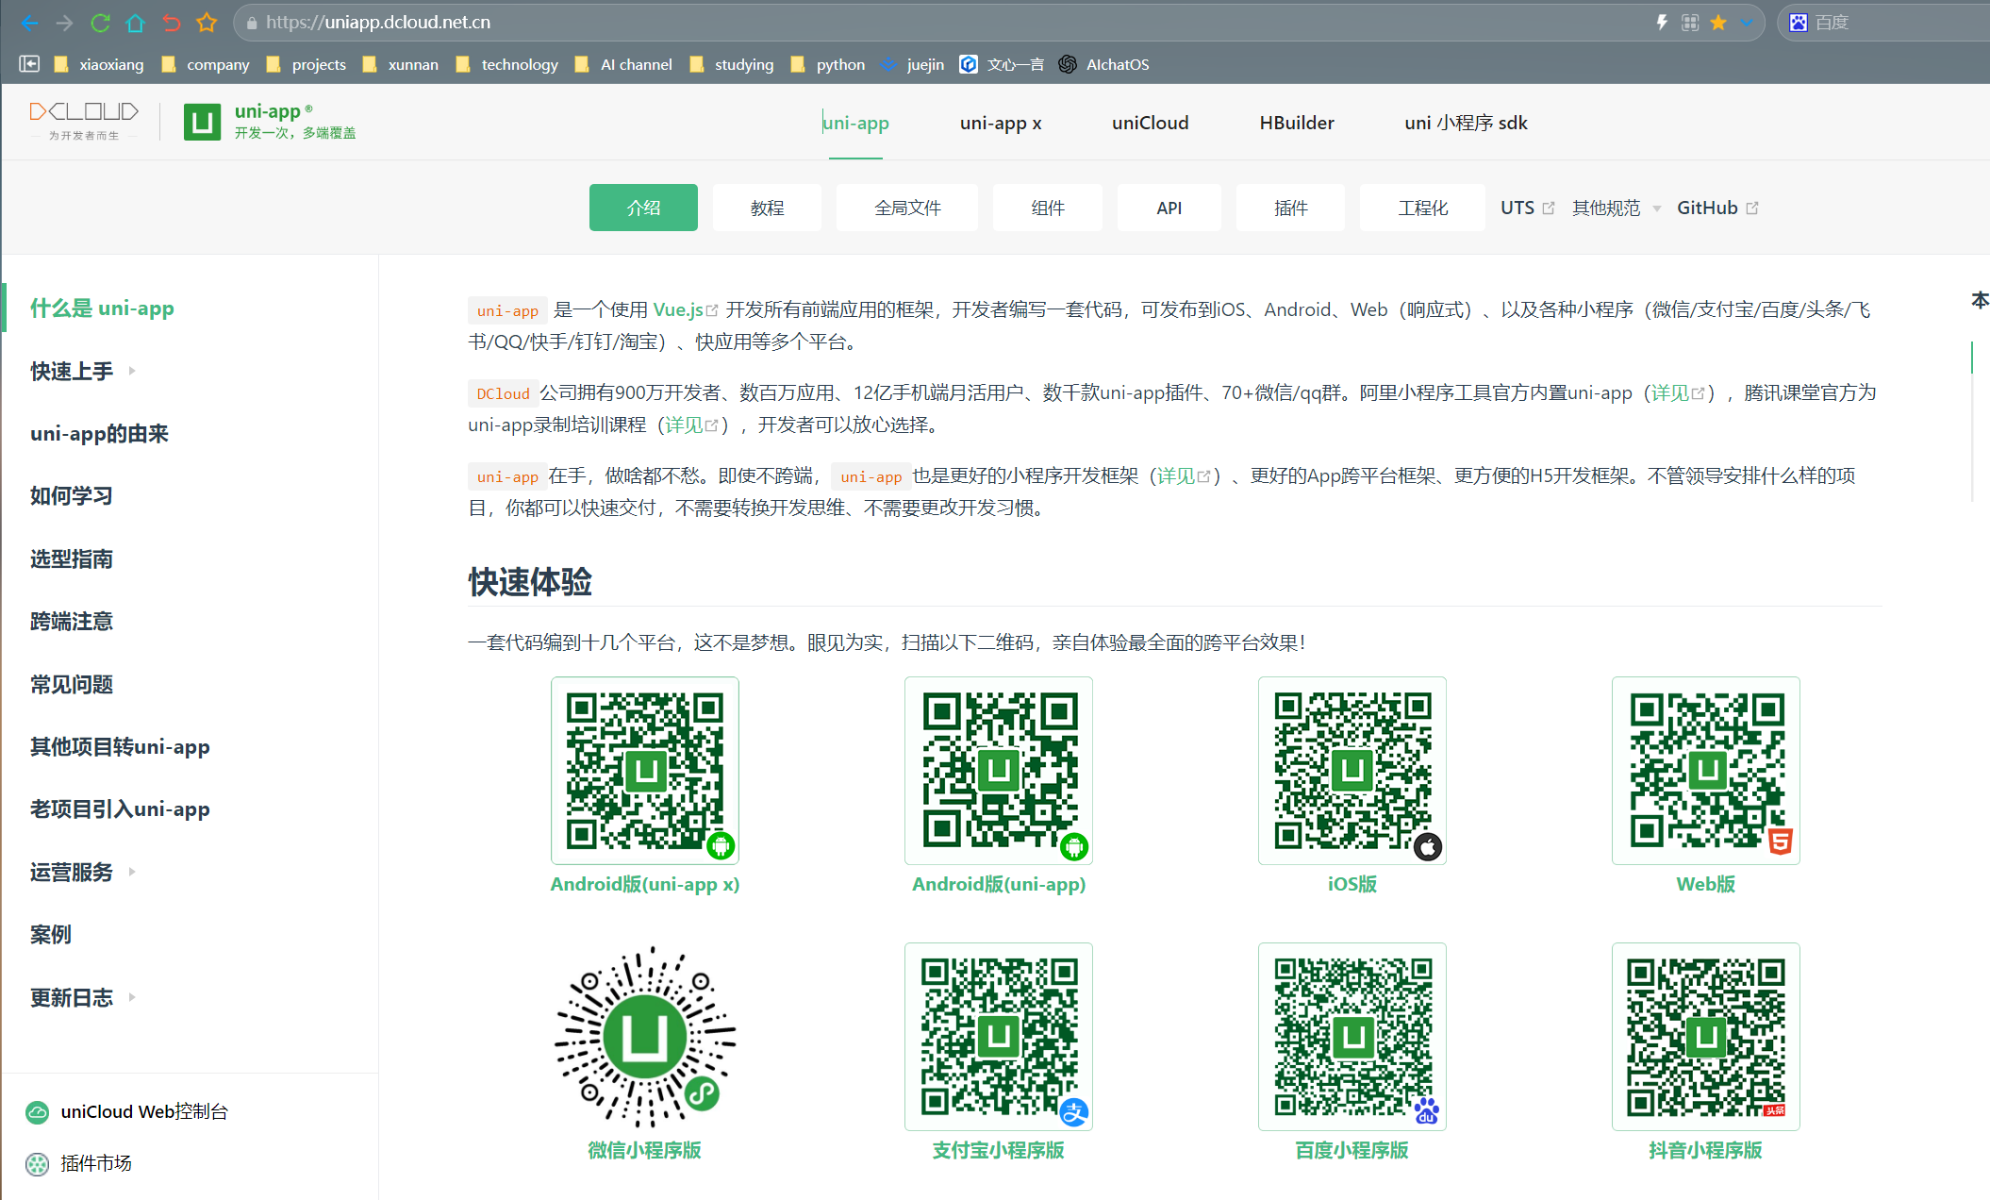Open the company bookmark folder
Screen dimensions: 1990x1200
[206, 64]
